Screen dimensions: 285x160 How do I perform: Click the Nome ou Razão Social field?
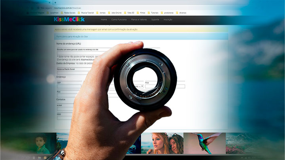click(x=74, y=73)
